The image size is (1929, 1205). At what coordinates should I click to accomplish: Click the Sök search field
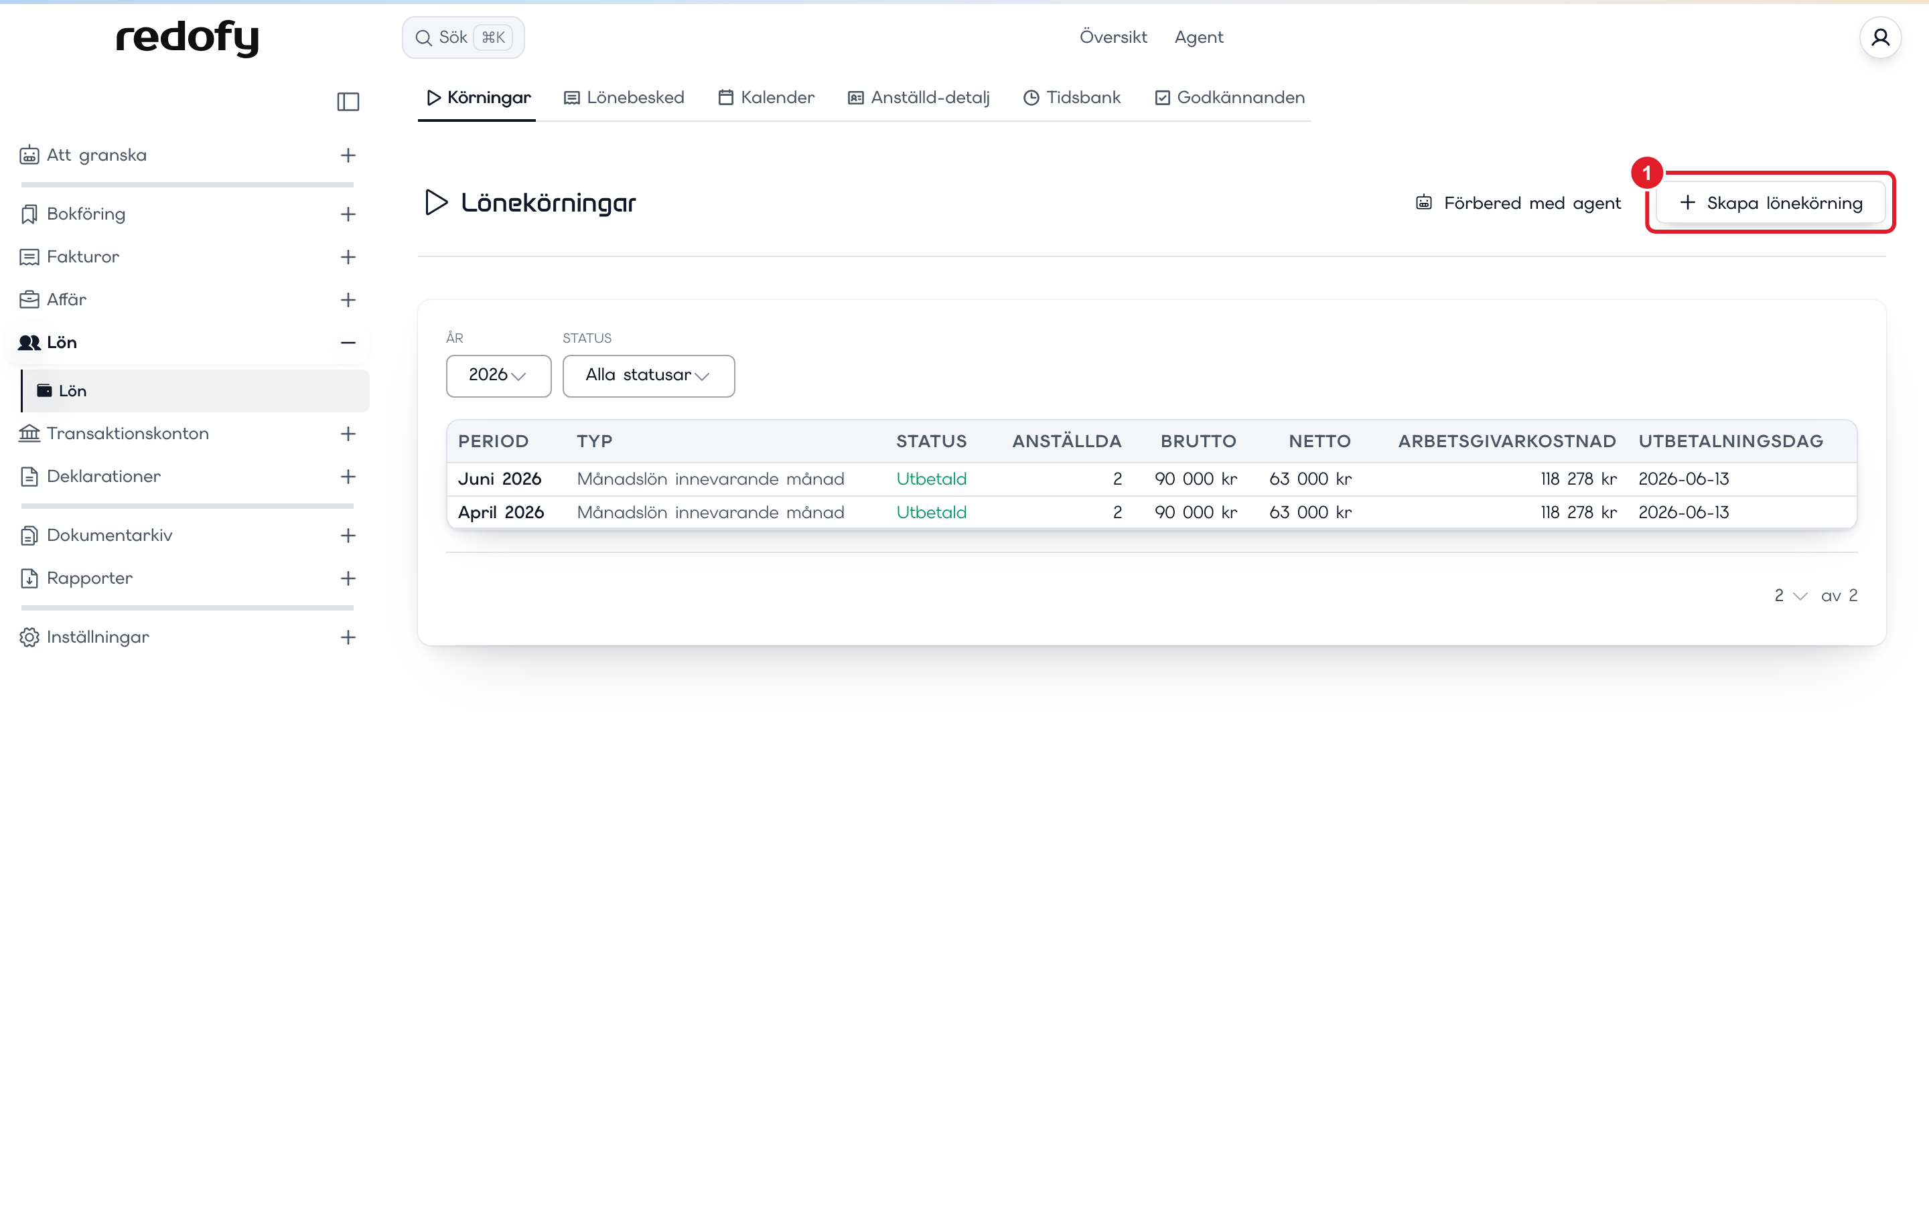click(x=463, y=37)
